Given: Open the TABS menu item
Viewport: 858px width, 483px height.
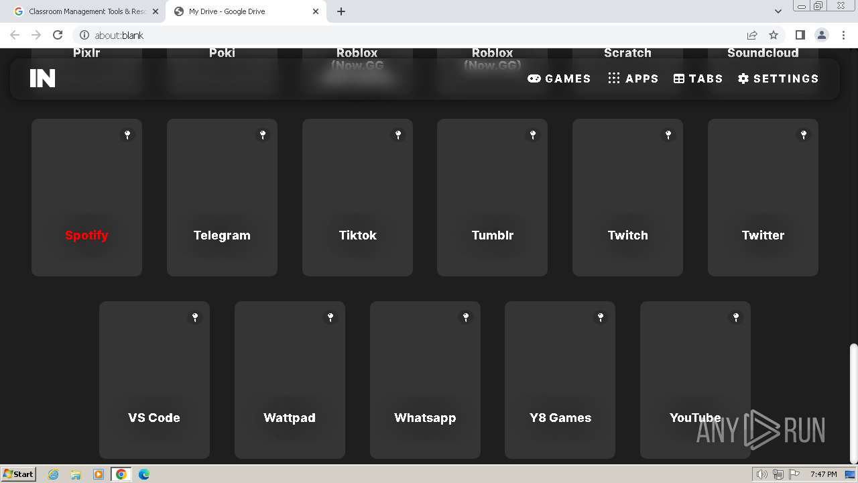Looking at the screenshot, I should [698, 78].
